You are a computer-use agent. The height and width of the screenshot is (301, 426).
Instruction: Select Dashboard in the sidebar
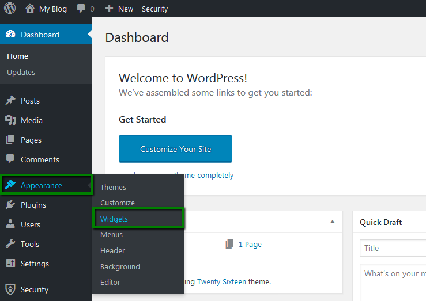click(46, 34)
